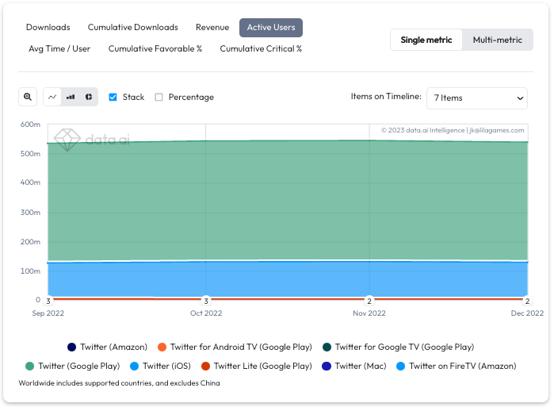Click the zoom magnifier icon
The width and height of the screenshot is (554, 407).
28,97
